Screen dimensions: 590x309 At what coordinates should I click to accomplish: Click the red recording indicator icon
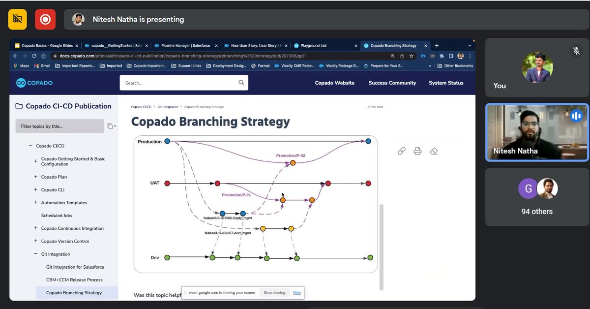click(x=45, y=19)
